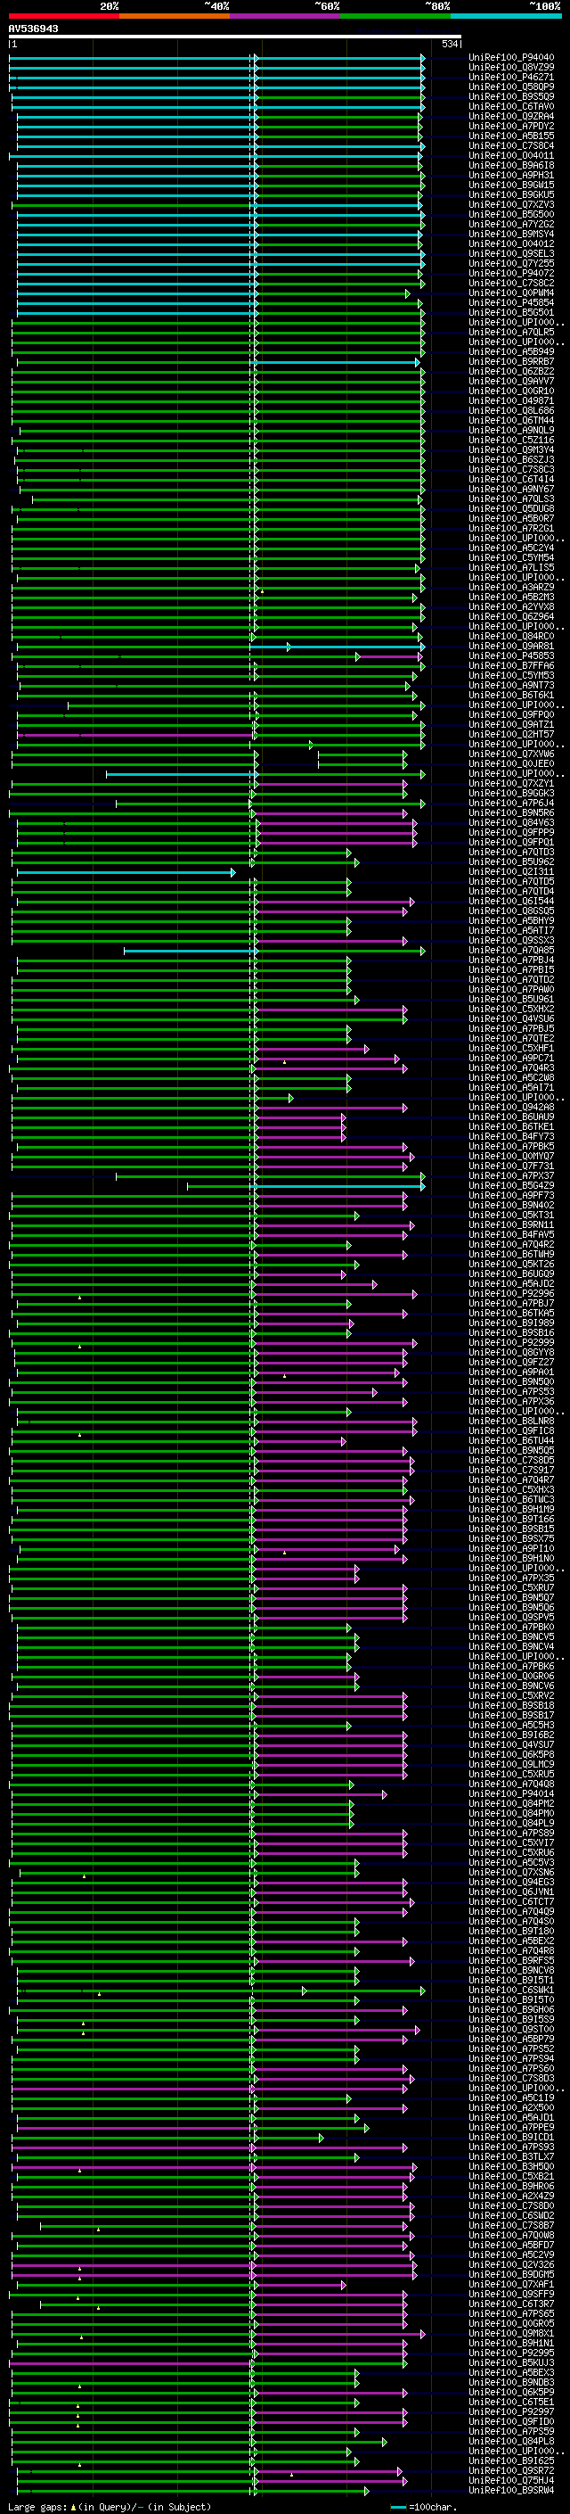The image size is (570, 2514).
Task: Click the orange ~40% identity legend bar
Action: [x=175, y=16]
